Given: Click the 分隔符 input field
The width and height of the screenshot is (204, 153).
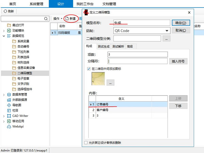Looking at the screenshot, I should tap(138, 61).
